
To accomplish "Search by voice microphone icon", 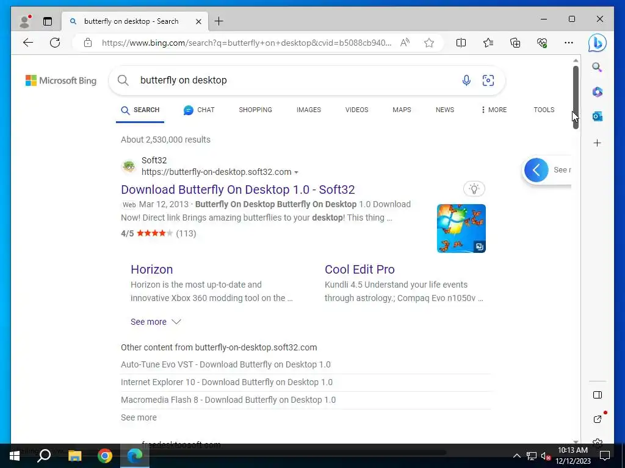I will pos(466,80).
